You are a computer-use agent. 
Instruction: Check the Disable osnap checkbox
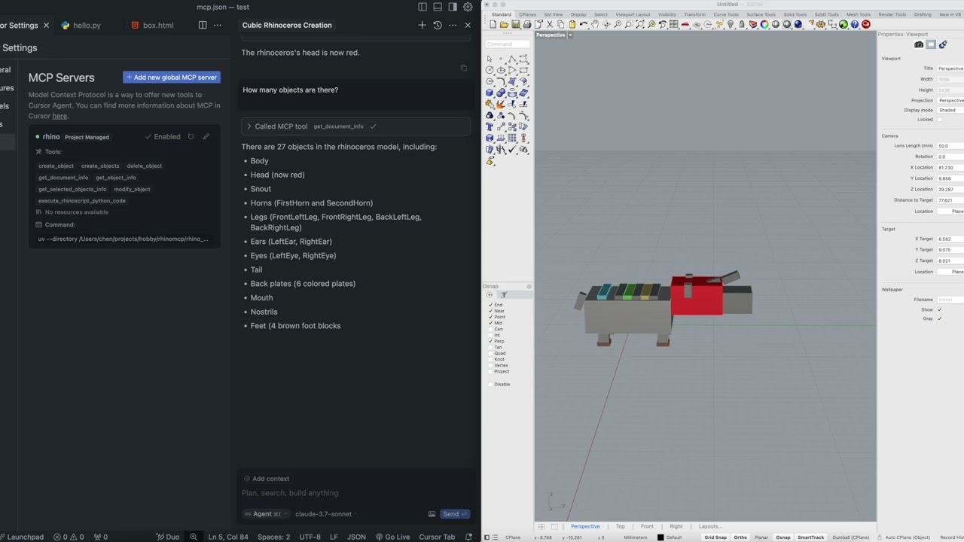point(490,384)
